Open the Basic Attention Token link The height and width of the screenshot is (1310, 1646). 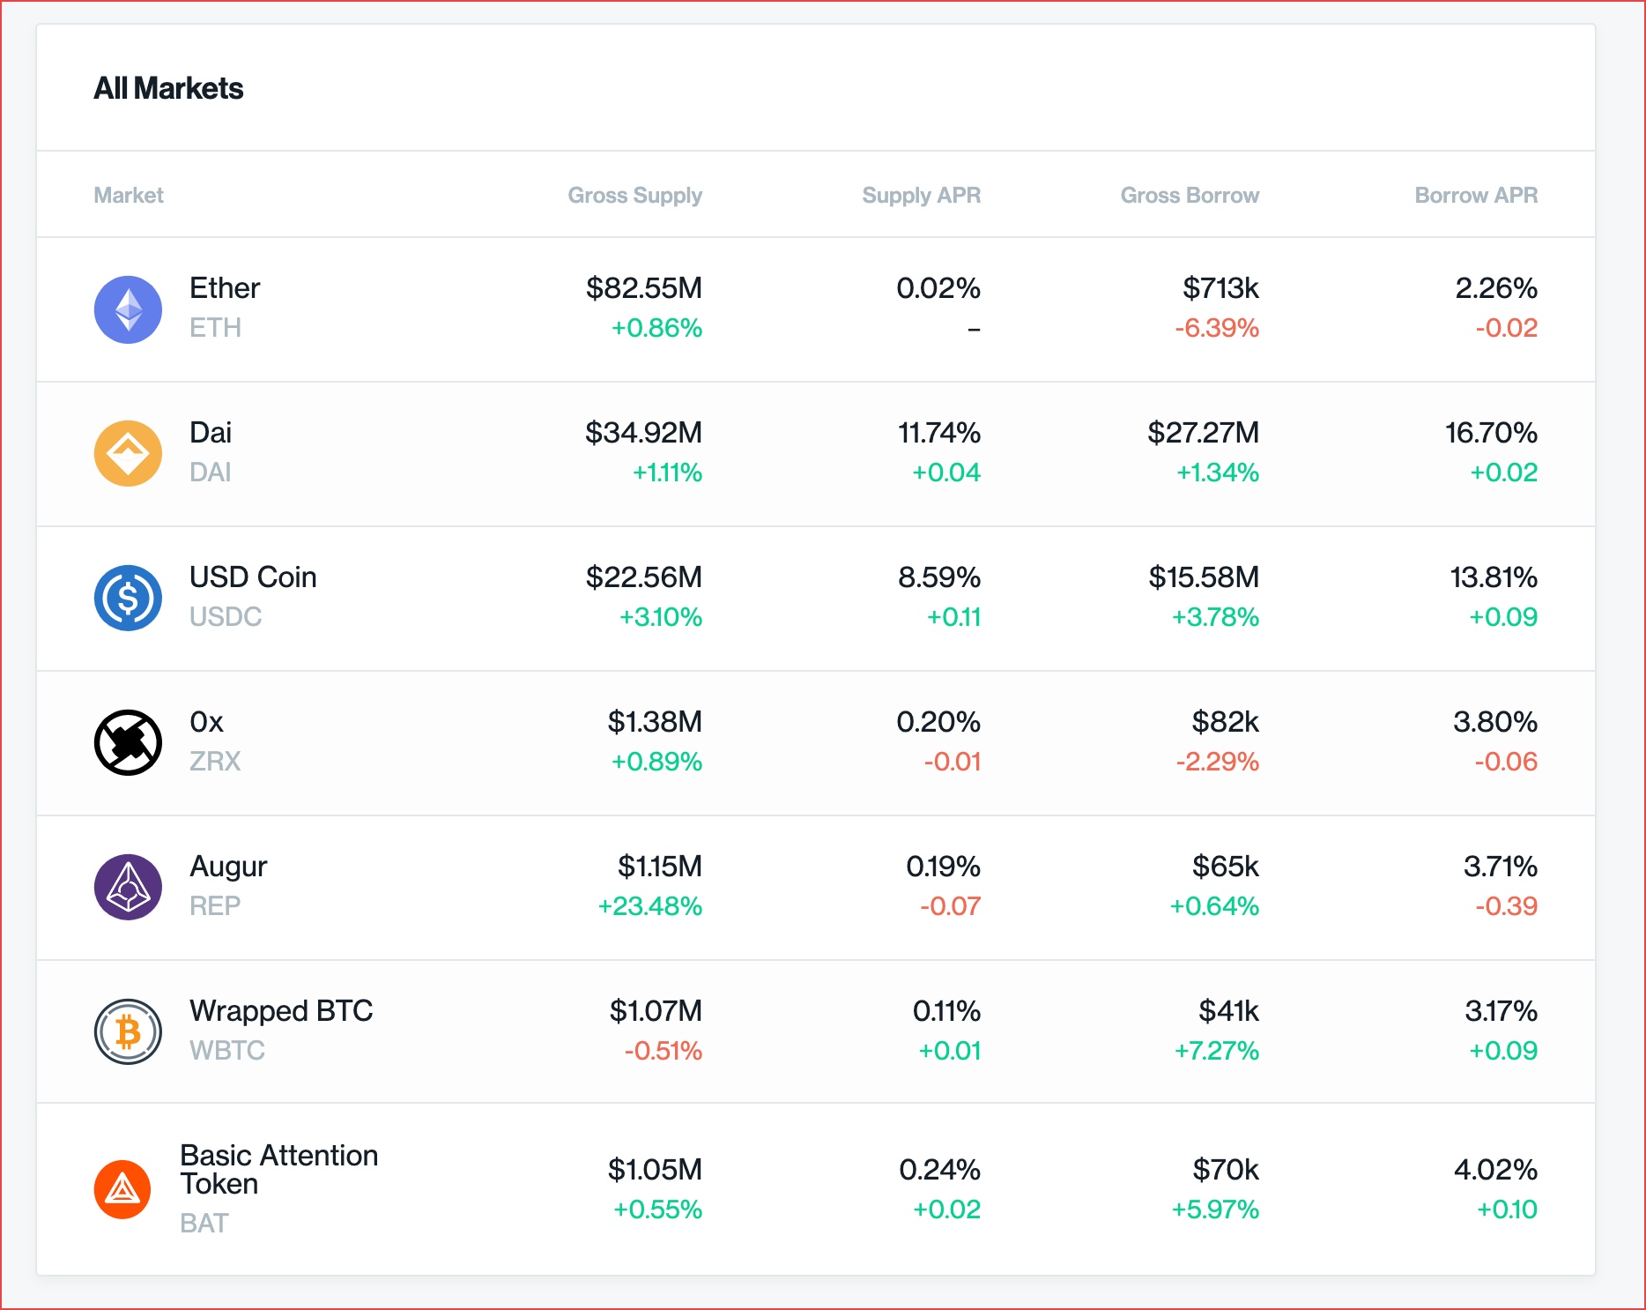pos(278,1169)
